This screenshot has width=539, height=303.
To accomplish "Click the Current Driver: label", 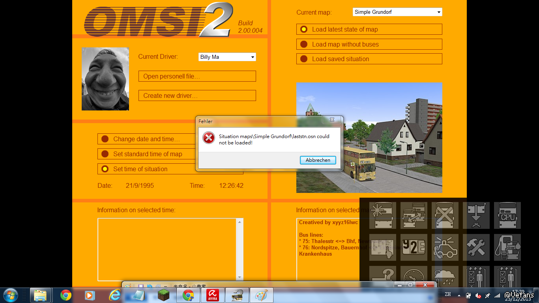I will tap(158, 57).
